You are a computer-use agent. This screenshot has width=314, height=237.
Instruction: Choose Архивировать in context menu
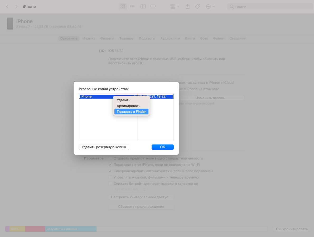pyautogui.click(x=131, y=106)
